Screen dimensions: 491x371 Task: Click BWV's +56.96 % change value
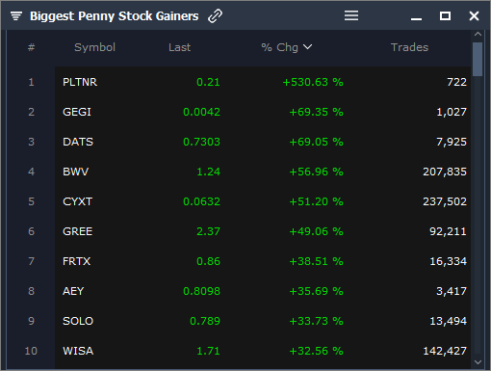point(316,172)
